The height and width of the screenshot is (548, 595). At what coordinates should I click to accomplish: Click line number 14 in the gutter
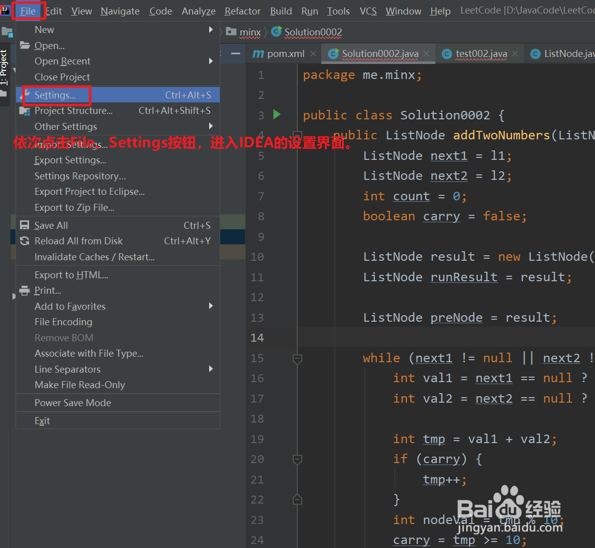click(x=257, y=337)
